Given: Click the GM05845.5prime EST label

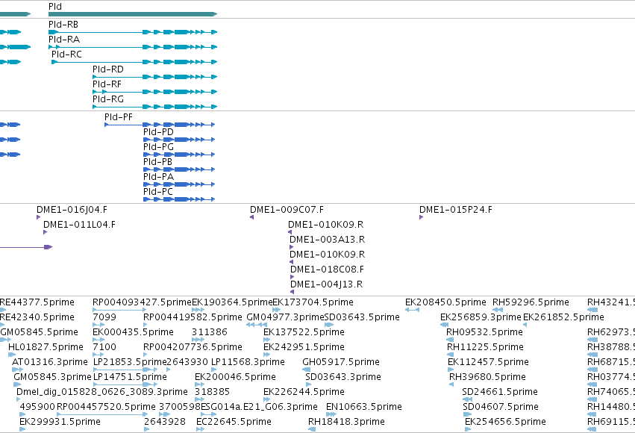Looking at the screenshot, I should point(40,332).
